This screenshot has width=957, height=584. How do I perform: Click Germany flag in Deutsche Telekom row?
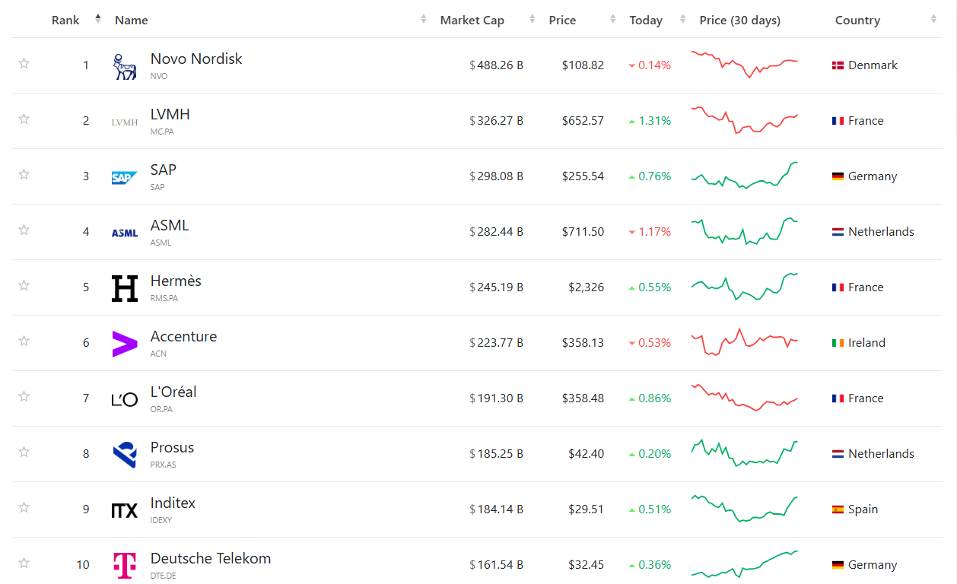[x=838, y=565]
